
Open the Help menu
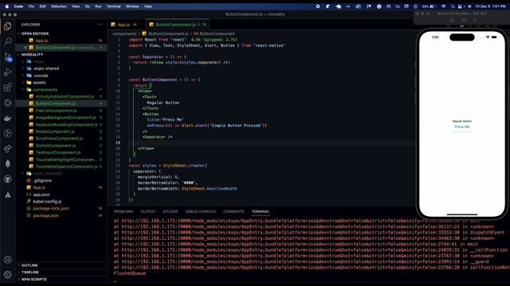pyautogui.click(x=148, y=6)
